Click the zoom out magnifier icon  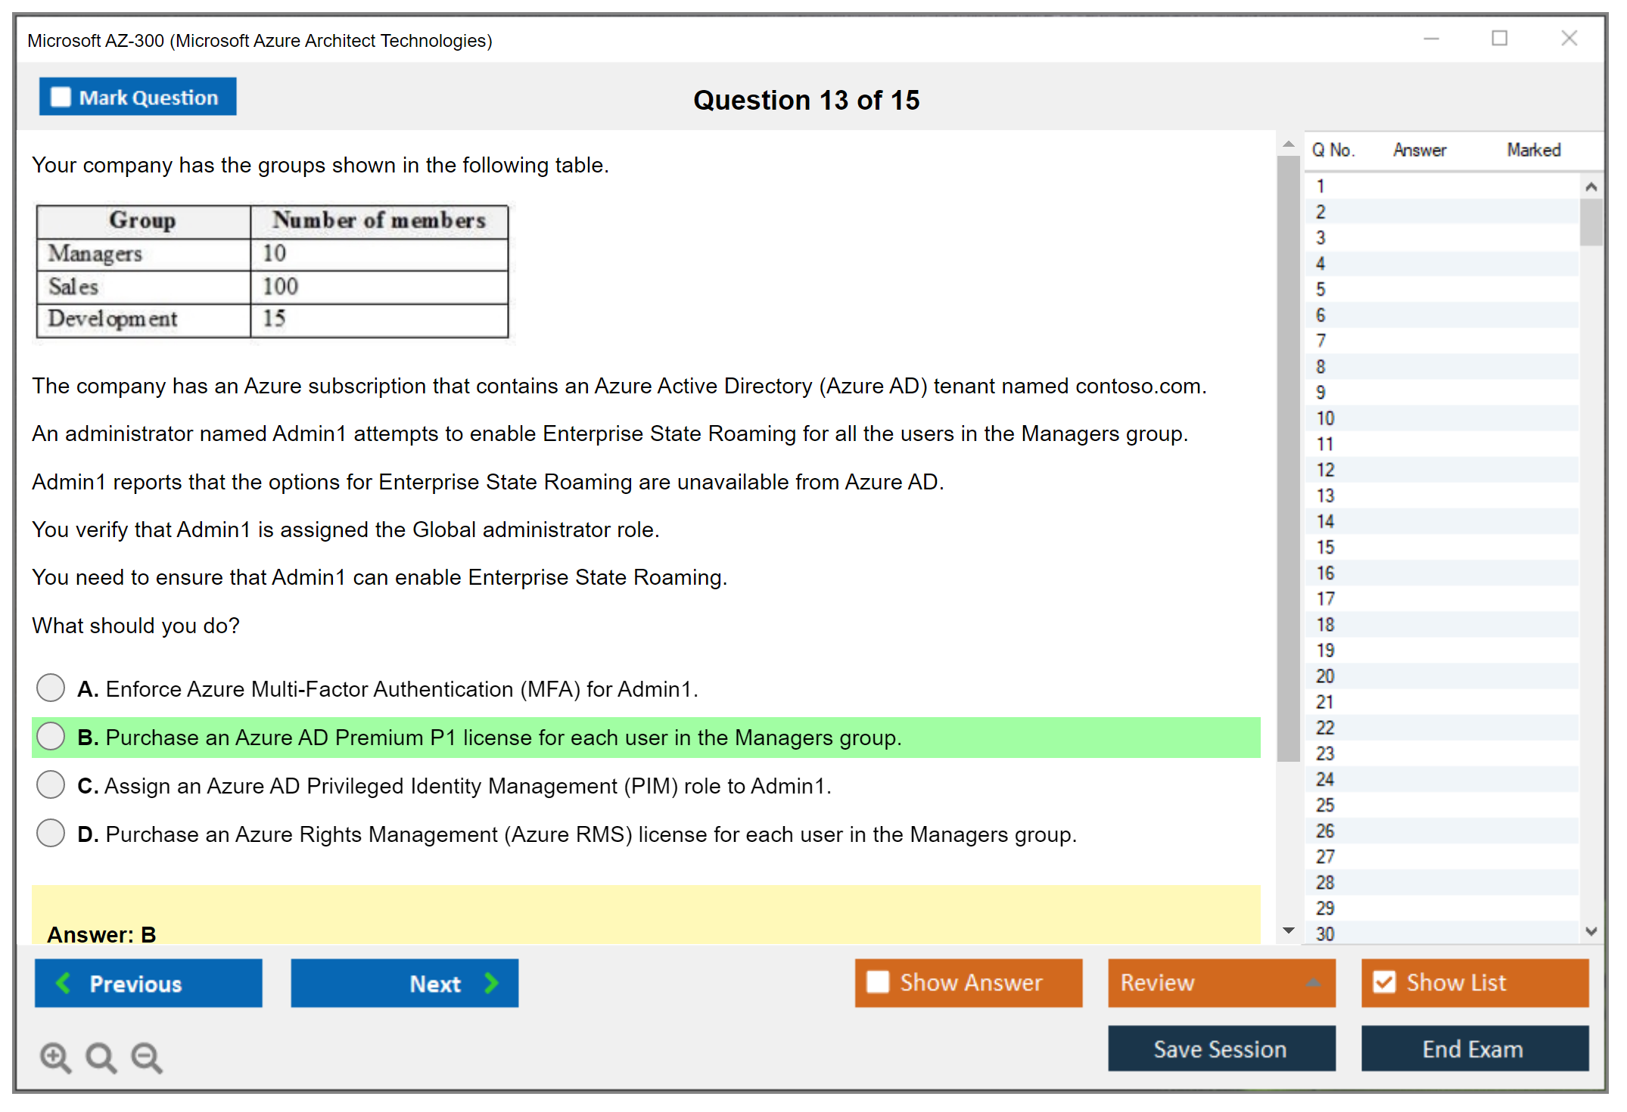point(147,1057)
